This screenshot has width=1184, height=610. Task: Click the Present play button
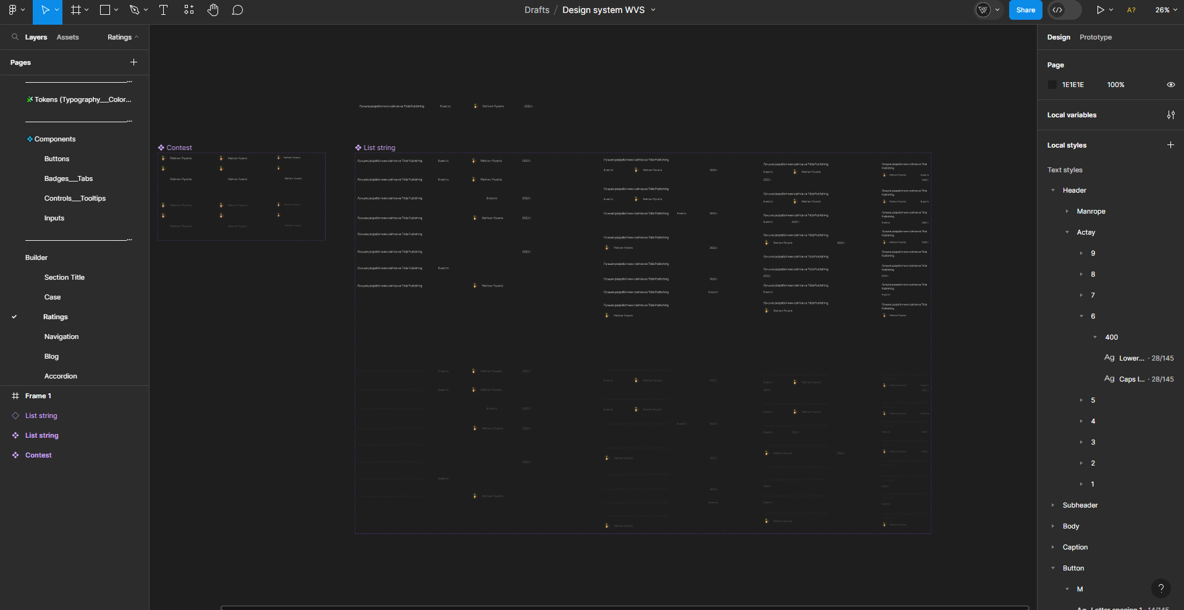(1100, 10)
